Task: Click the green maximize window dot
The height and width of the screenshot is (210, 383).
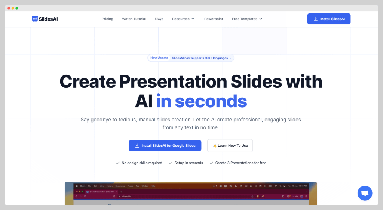Action: click(17, 8)
